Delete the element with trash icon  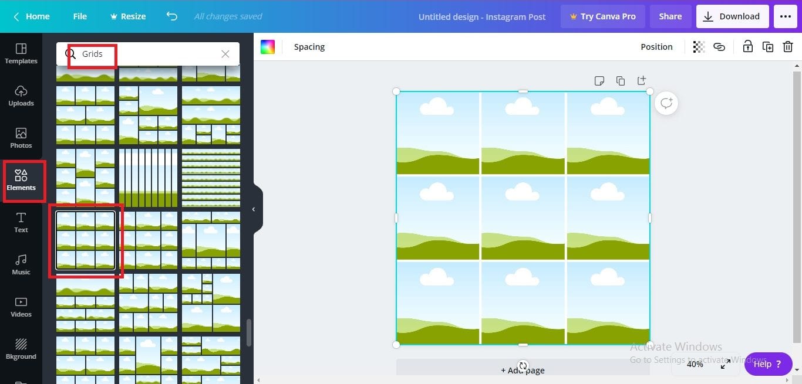[788, 47]
